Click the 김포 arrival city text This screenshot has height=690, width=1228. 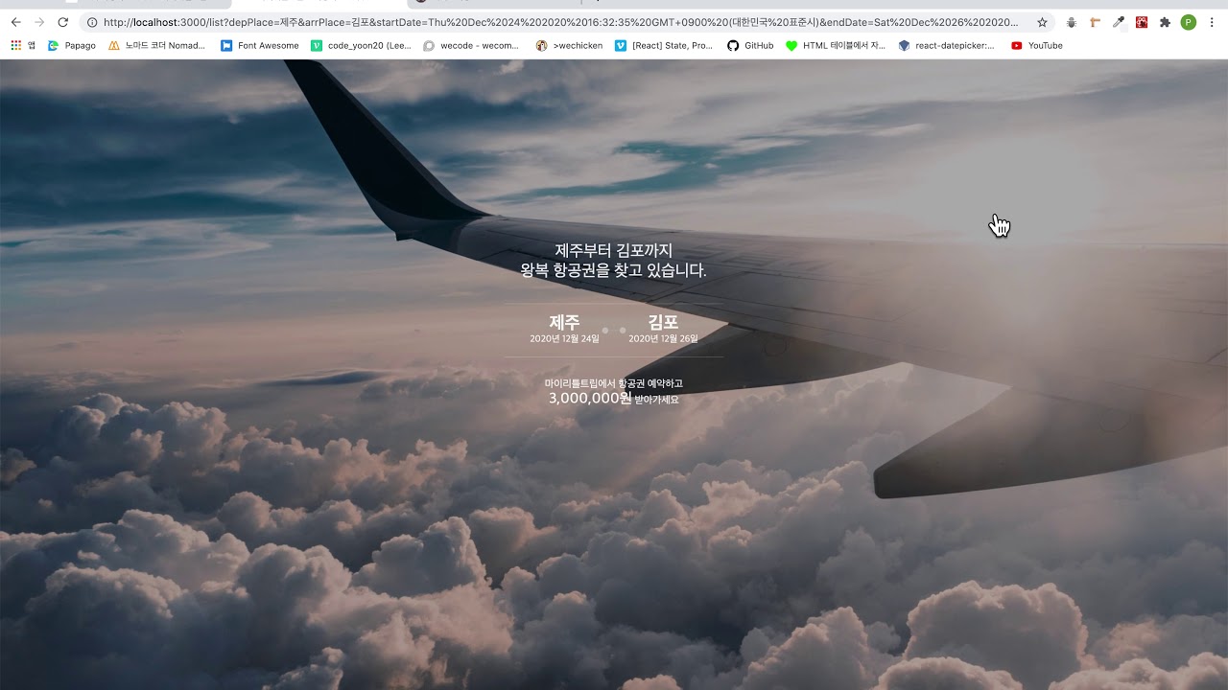[x=663, y=322]
